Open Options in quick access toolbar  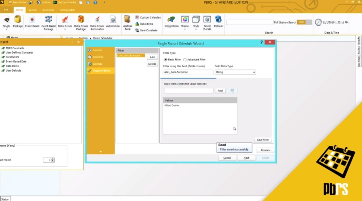click(44, 2)
